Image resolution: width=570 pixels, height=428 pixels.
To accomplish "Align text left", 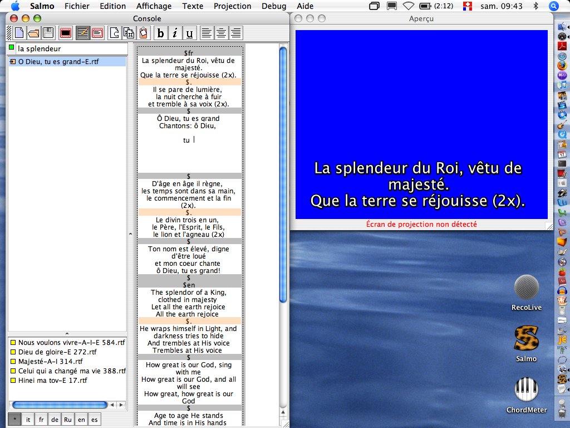I will click(207, 33).
